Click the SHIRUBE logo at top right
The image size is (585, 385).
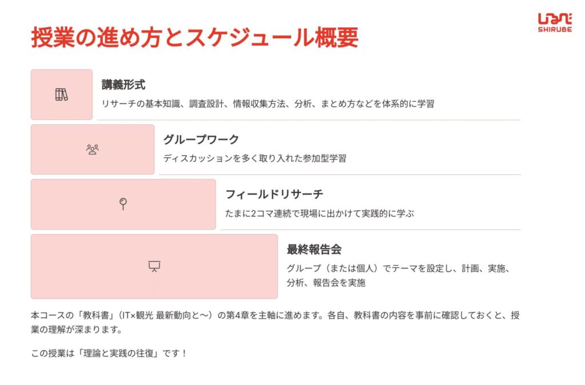pos(555,23)
